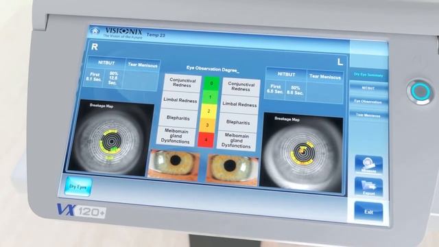Viewport: 439px width, 247px height.
Task: Pick the green degree 1 swatch
Action: [211, 97]
